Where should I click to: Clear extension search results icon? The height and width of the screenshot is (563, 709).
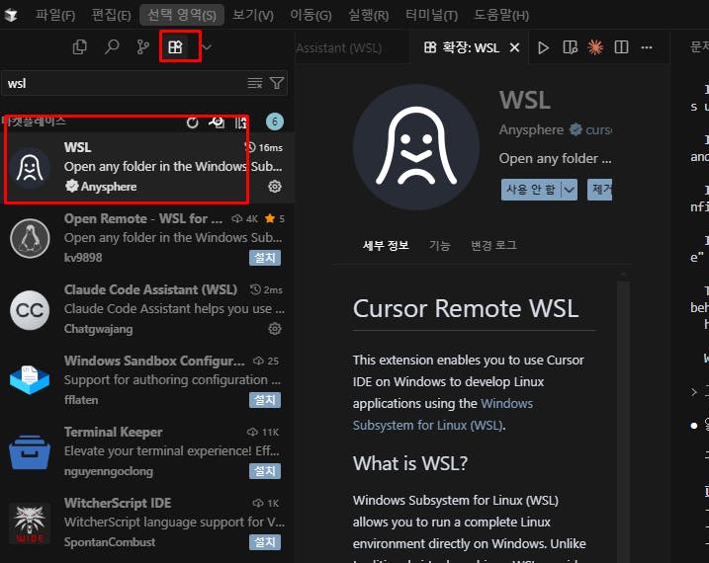point(254,83)
